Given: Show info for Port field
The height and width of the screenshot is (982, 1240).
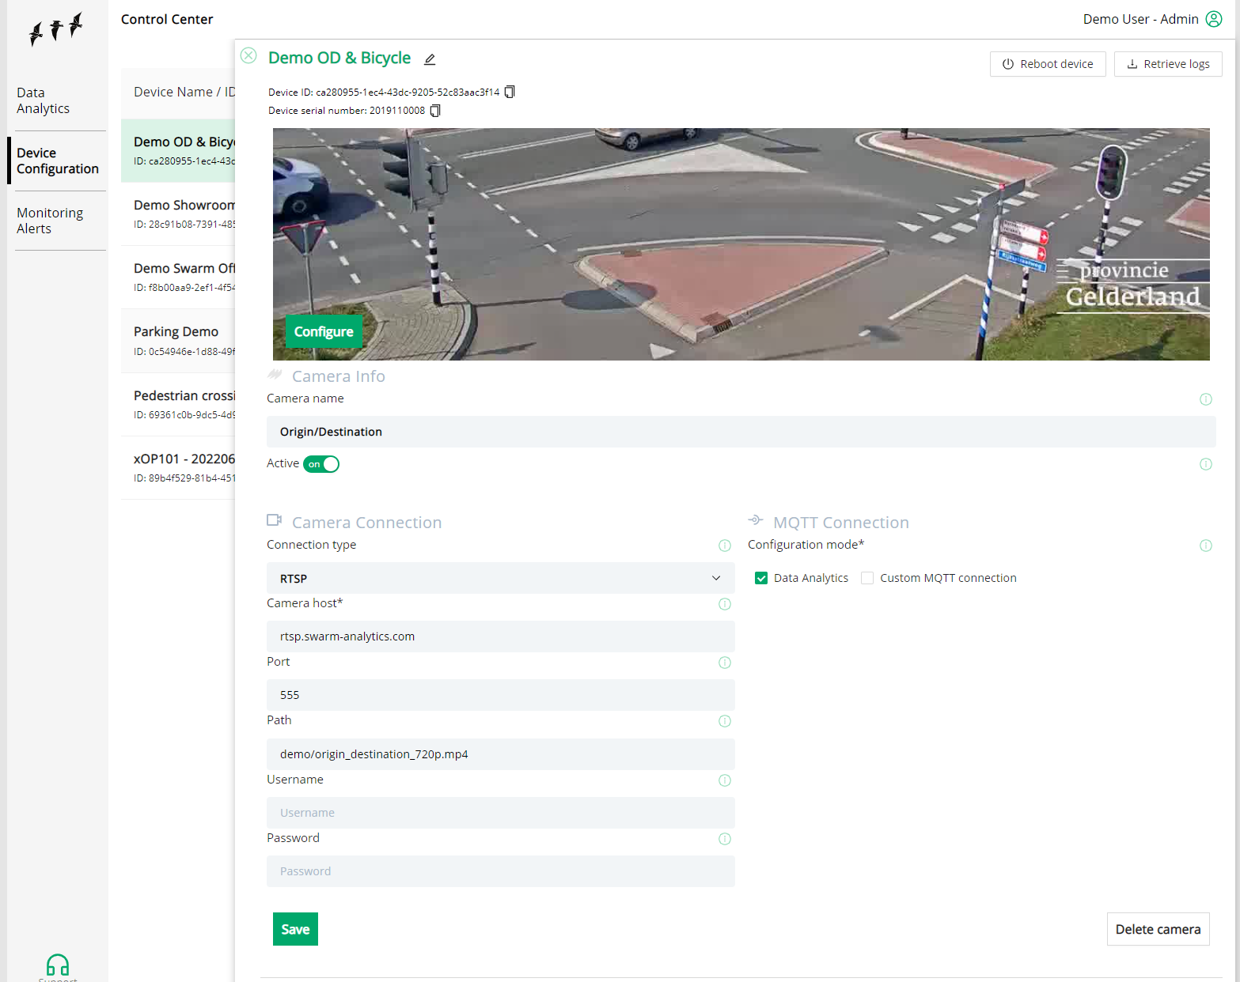Looking at the screenshot, I should coord(725,663).
